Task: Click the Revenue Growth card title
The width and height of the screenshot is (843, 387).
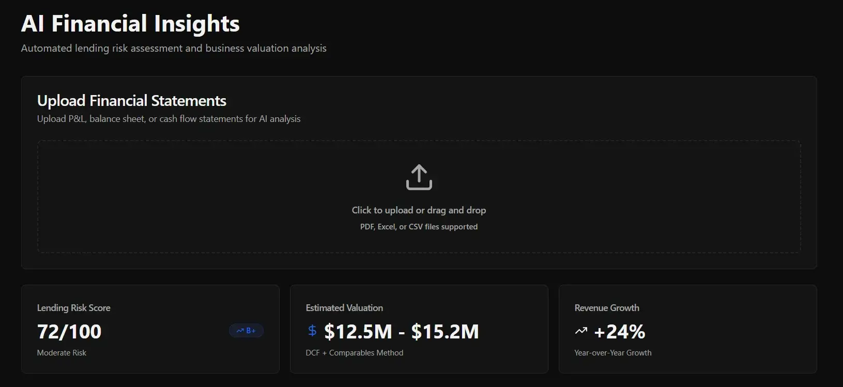Action: coord(607,308)
